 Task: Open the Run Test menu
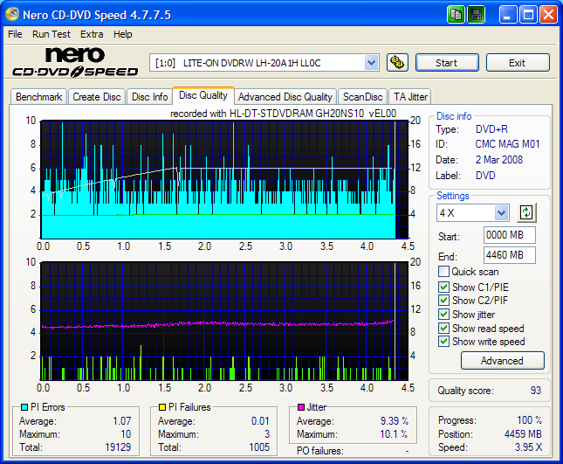coord(51,34)
